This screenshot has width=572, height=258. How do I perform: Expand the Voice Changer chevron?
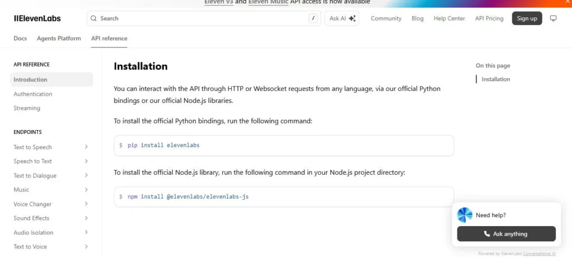click(x=86, y=204)
